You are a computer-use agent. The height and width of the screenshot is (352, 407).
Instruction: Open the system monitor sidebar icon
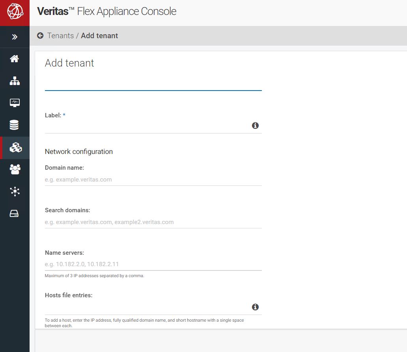(x=15, y=102)
